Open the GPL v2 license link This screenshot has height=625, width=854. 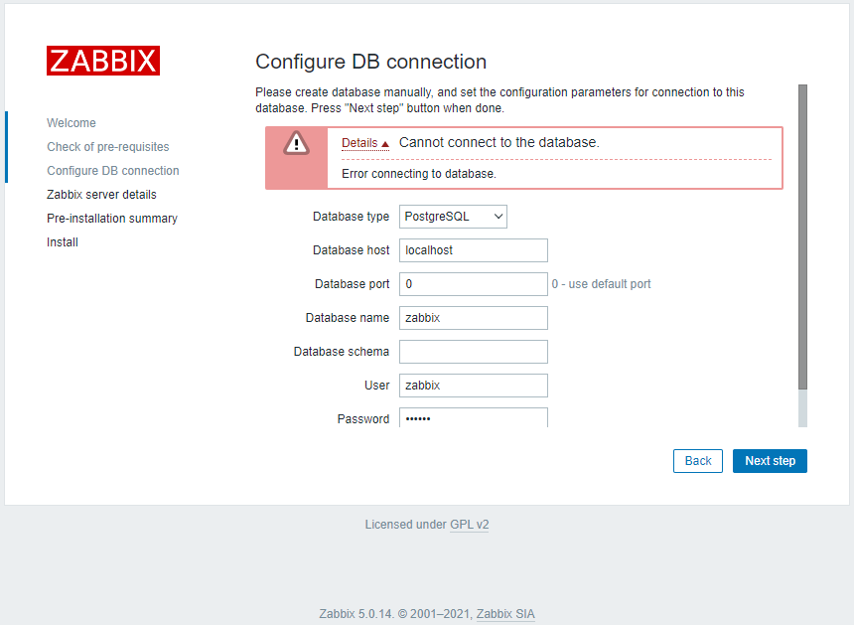pyautogui.click(x=469, y=524)
